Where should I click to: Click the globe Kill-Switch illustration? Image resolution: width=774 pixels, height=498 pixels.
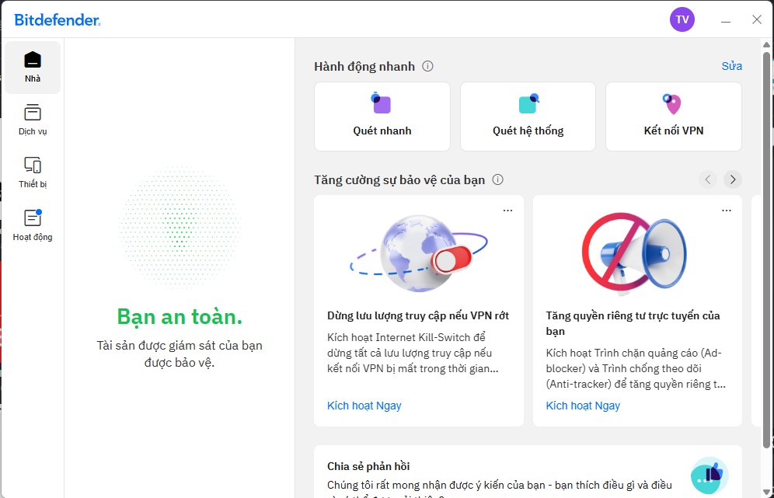(x=419, y=252)
